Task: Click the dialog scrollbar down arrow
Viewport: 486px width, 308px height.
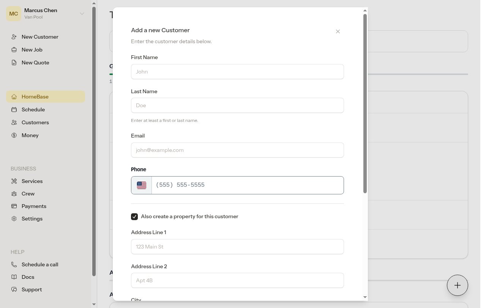Action: [365, 297]
